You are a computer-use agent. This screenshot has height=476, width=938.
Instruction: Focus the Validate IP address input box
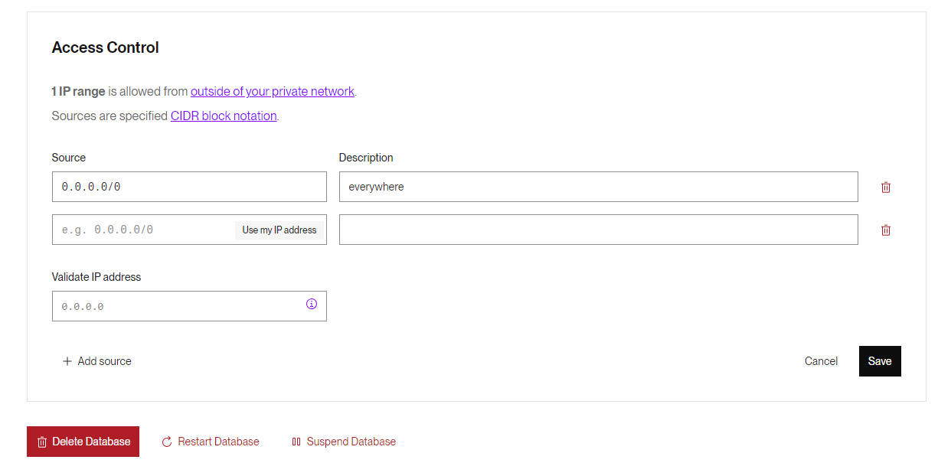tap(189, 306)
